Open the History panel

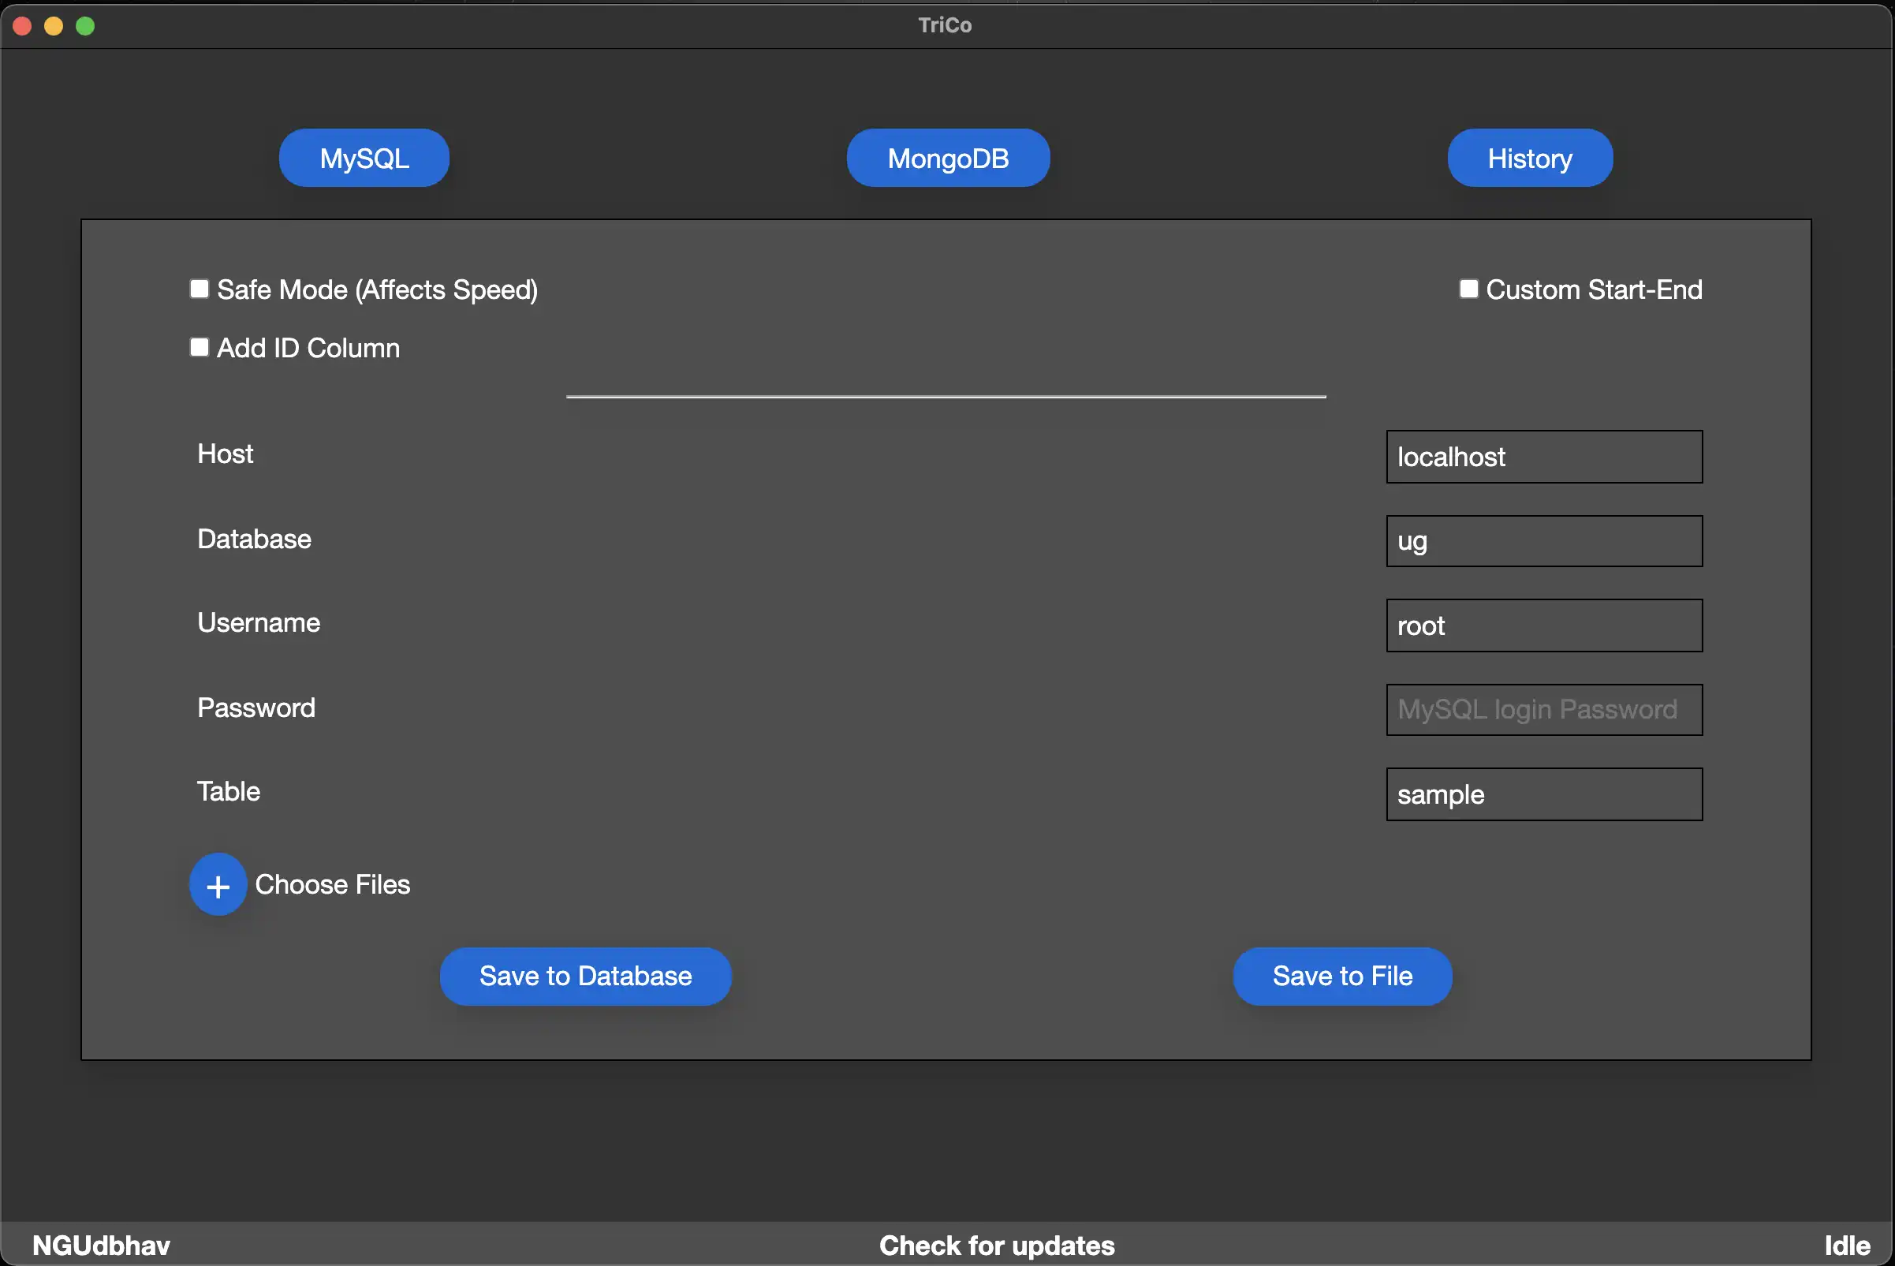tap(1531, 157)
